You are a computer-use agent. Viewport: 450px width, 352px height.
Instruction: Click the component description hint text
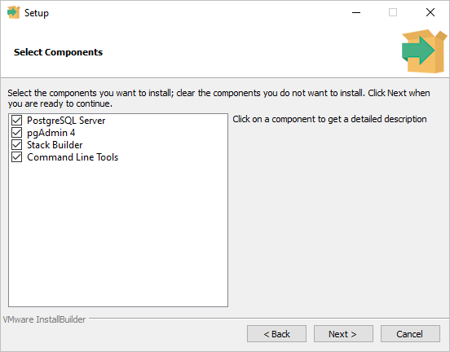tap(329, 119)
